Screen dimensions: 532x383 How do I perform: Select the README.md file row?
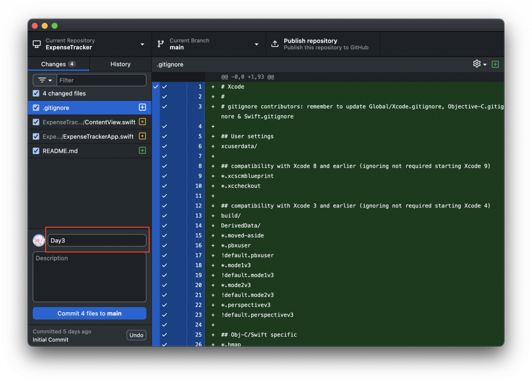click(89, 151)
